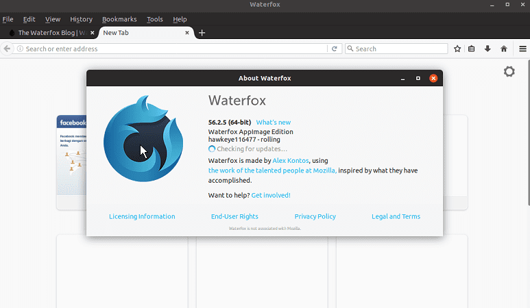Close the About Waterfox dialog
Image resolution: width=530 pixels, height=308 pixels.
[x=433, y=78]
